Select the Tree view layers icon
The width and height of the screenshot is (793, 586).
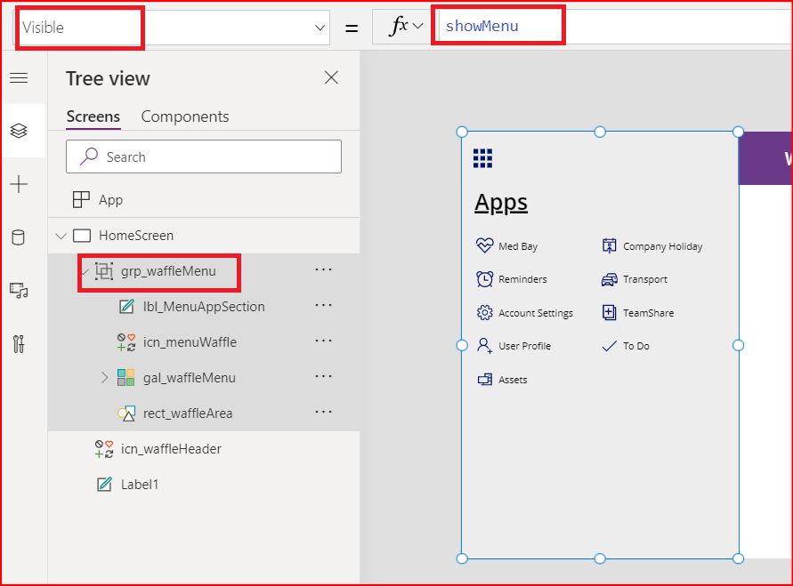(19, 131)
